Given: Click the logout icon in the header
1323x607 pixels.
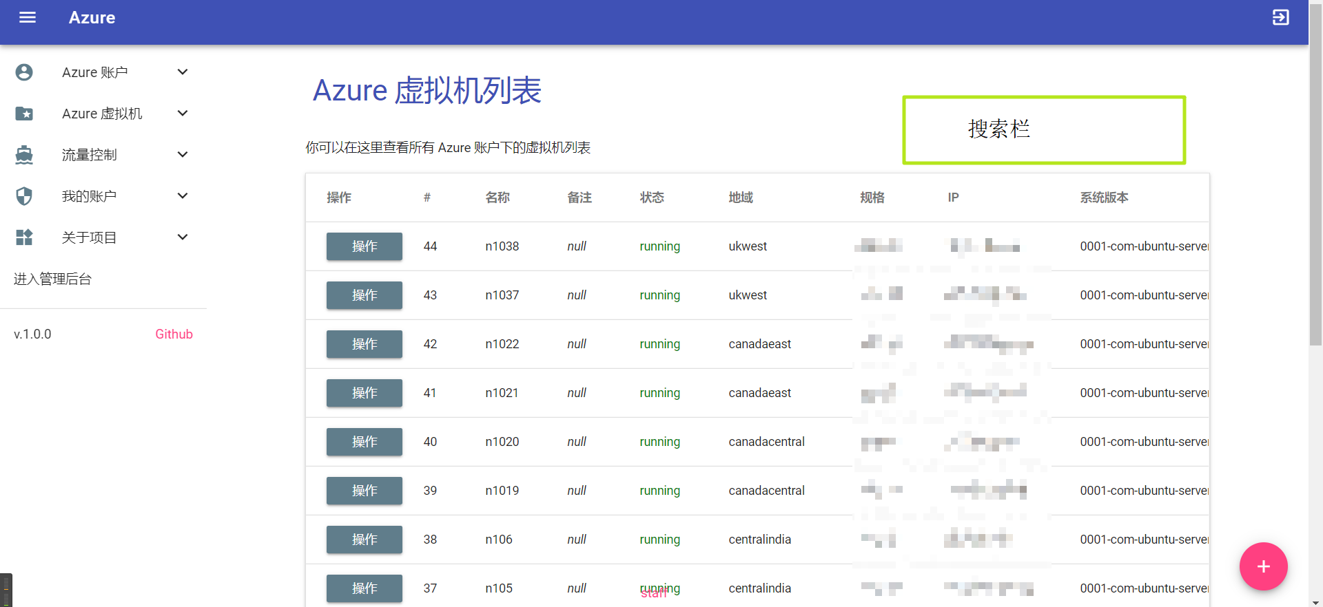Looking at the screenshot, I should pyautogui.click(x=1280, y=17).
